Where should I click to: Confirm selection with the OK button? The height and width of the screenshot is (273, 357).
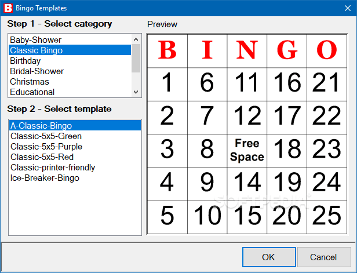tap(269, 257)
